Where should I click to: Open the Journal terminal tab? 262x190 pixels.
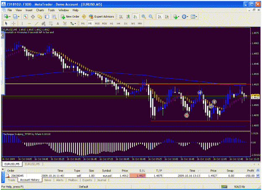click(x=101, y=180)
